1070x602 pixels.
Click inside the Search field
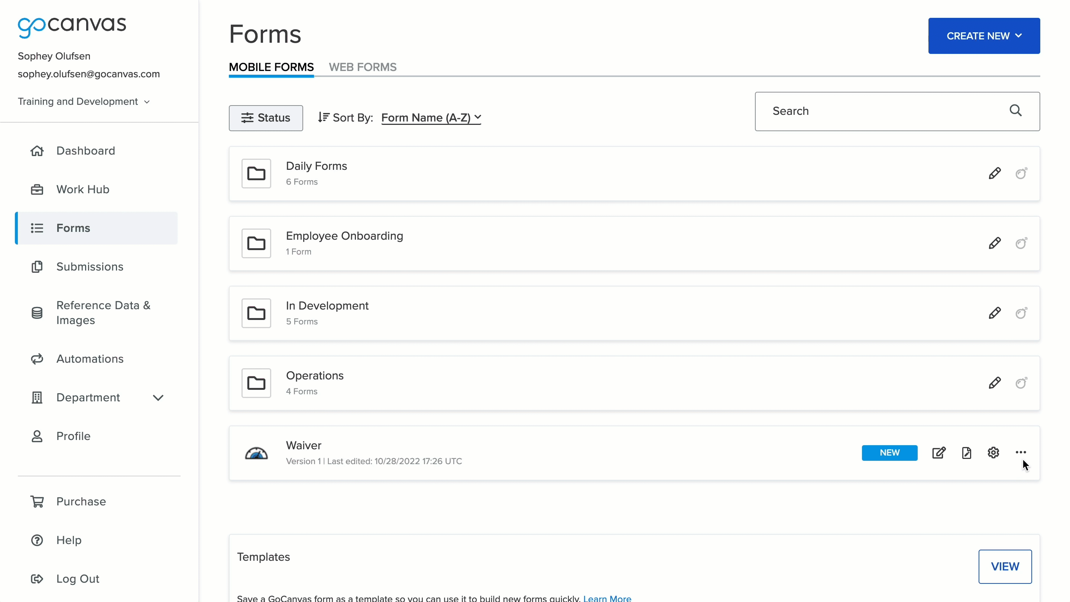(872, 111)
